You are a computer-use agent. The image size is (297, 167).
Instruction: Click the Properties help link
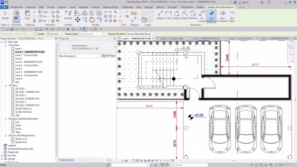tap(66, 160)
